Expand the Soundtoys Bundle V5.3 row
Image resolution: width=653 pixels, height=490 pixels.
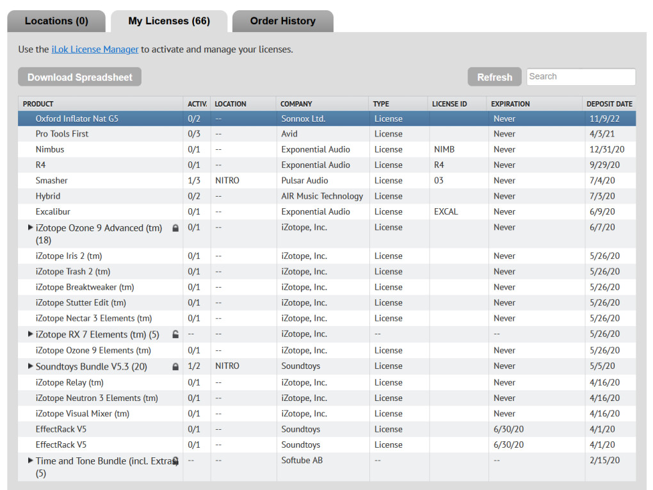[x=30, y=366]
